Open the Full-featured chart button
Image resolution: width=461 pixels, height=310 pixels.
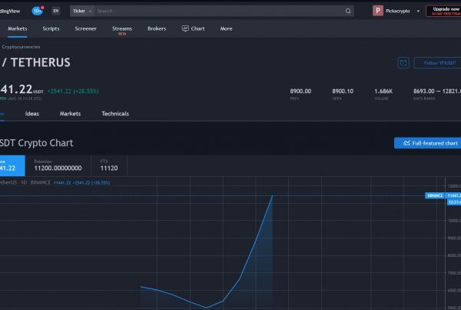coord(428,143)
